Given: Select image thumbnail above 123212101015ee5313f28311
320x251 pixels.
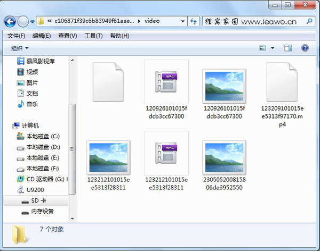Looking at the screenshot, I should [108, 157].
